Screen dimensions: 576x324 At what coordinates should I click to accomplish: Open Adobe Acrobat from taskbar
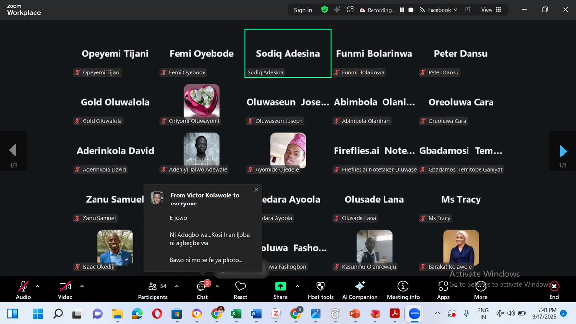394,314
